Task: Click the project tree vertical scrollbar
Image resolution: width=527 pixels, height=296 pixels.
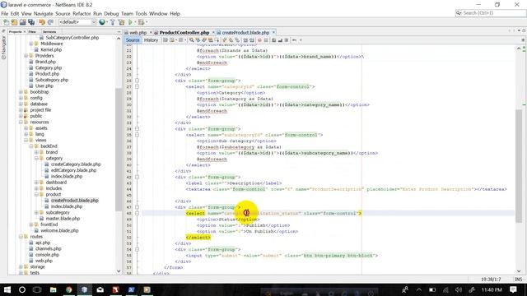Action: 119,150
